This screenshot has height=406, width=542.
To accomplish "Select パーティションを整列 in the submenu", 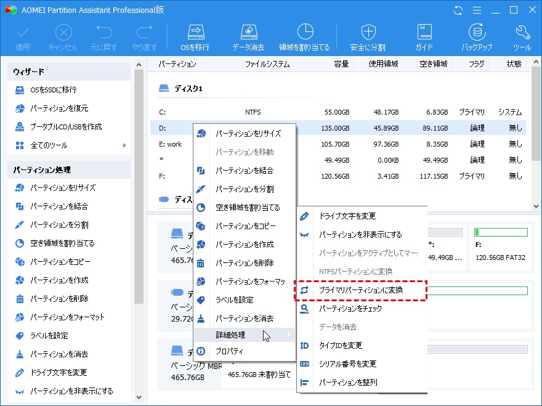I will 362,383.
